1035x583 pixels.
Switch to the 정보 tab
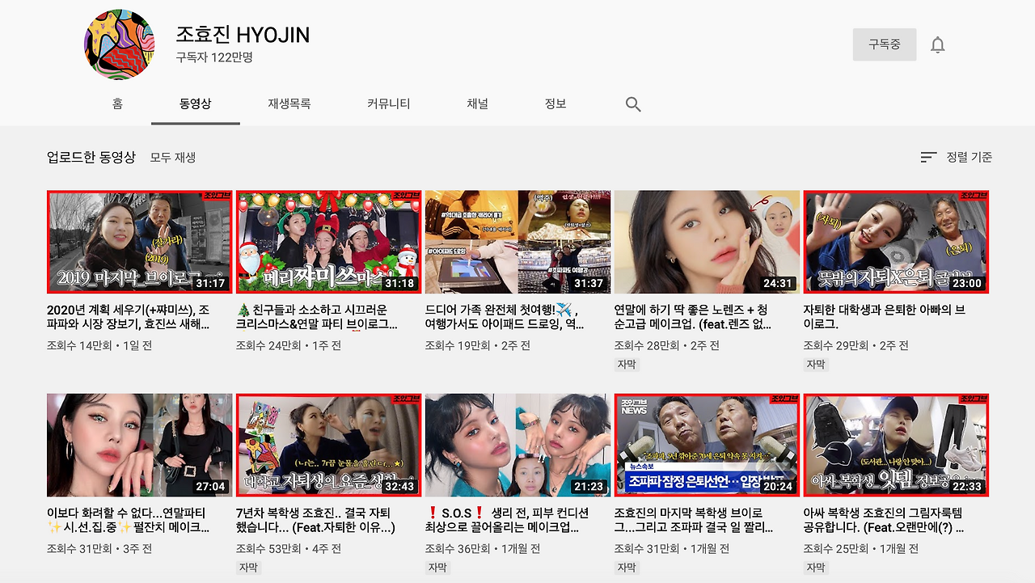[x=556, y=104]
